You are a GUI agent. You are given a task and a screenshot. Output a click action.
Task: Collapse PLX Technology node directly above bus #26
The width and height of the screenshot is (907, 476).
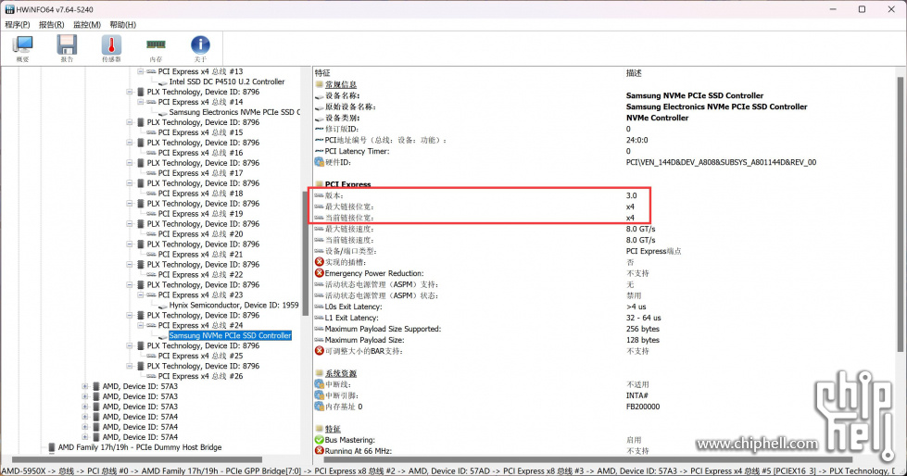point(129,366)
